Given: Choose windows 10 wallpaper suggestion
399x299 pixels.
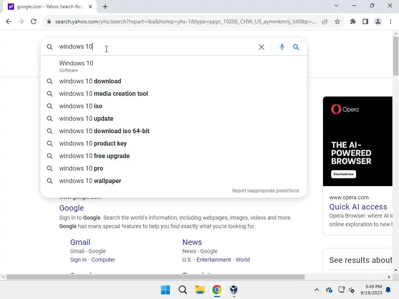Looking at the screenshot, I should pos(173,181).
